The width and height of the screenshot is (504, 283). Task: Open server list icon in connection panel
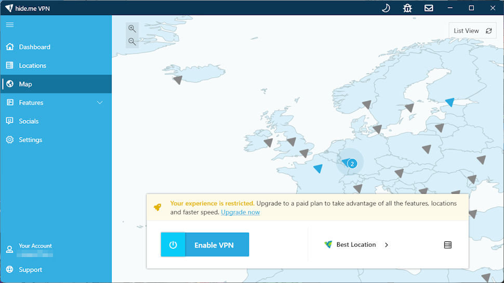447,245
